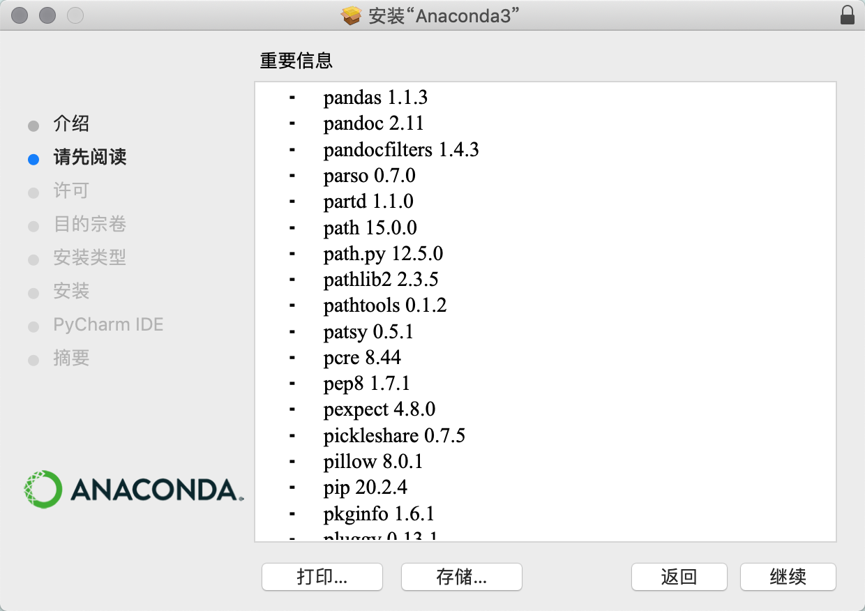Click the lock icon in title bar
865x611 pixels.
pos(848,15)
